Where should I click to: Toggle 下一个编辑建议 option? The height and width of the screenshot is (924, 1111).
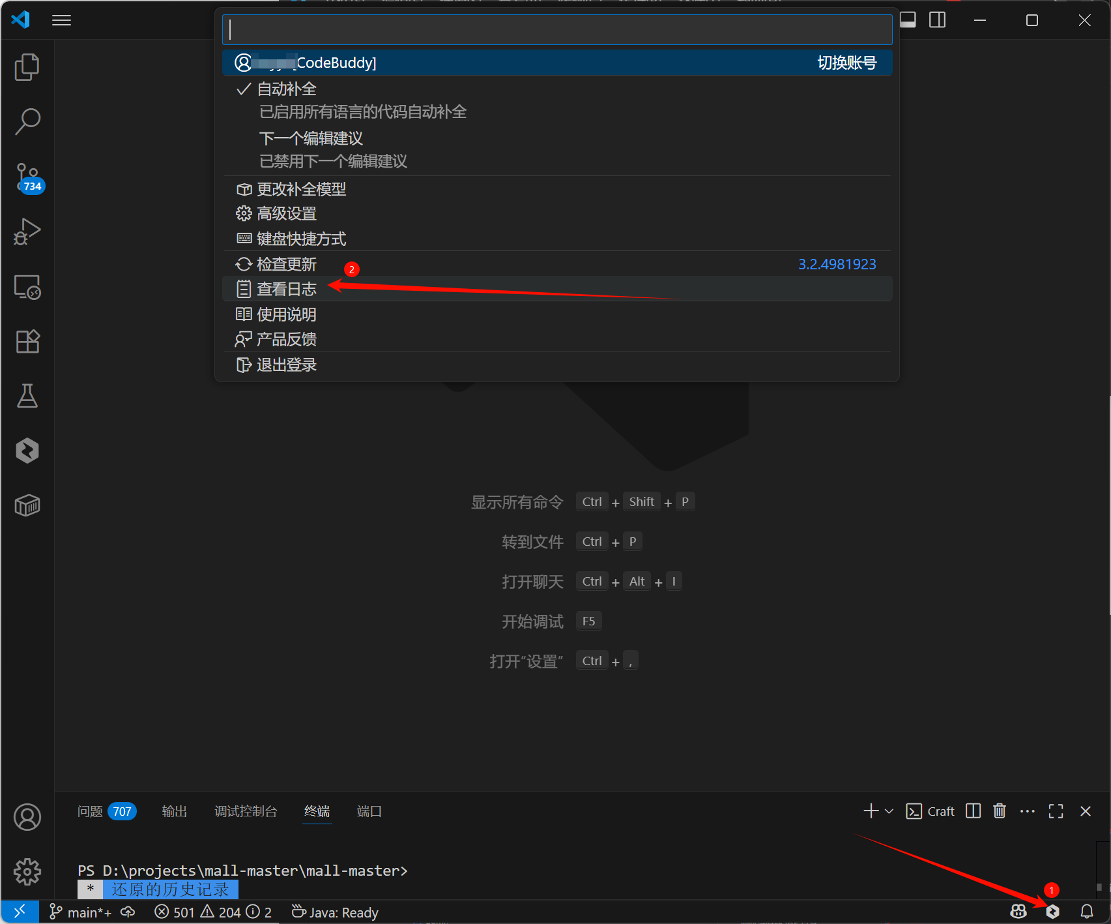(x=311, y=138)
